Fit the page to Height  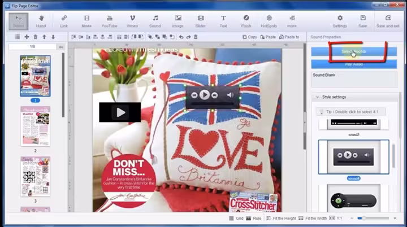[x=281, y=219]
